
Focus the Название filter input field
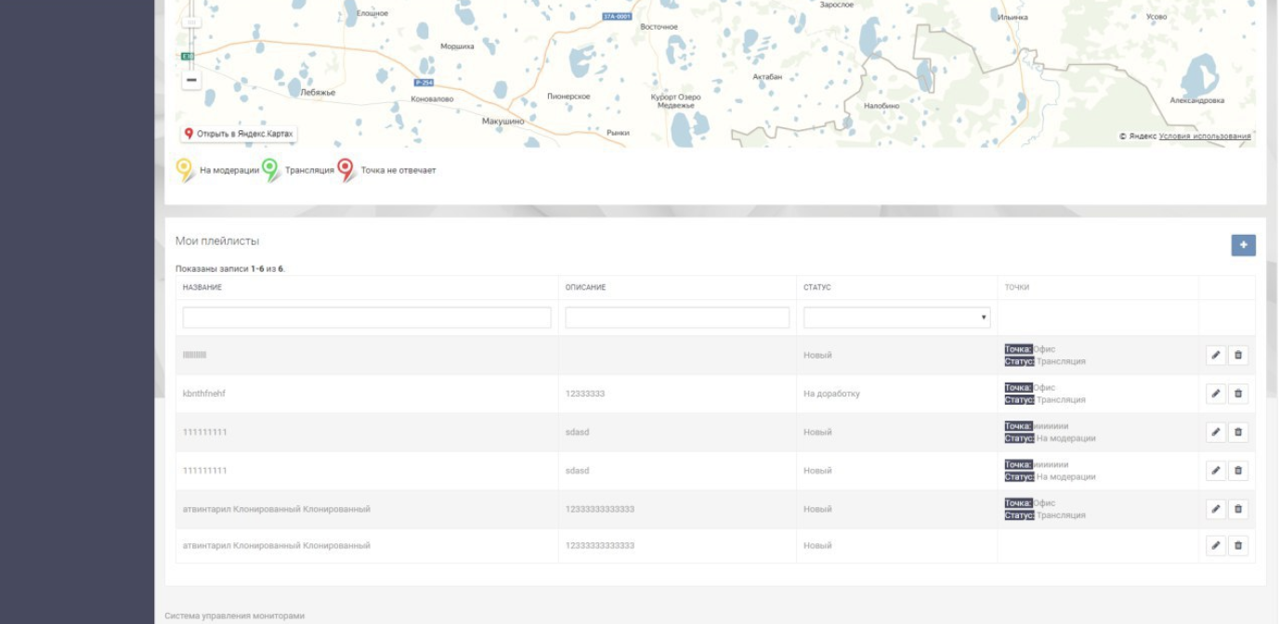[x=367, y=318]
